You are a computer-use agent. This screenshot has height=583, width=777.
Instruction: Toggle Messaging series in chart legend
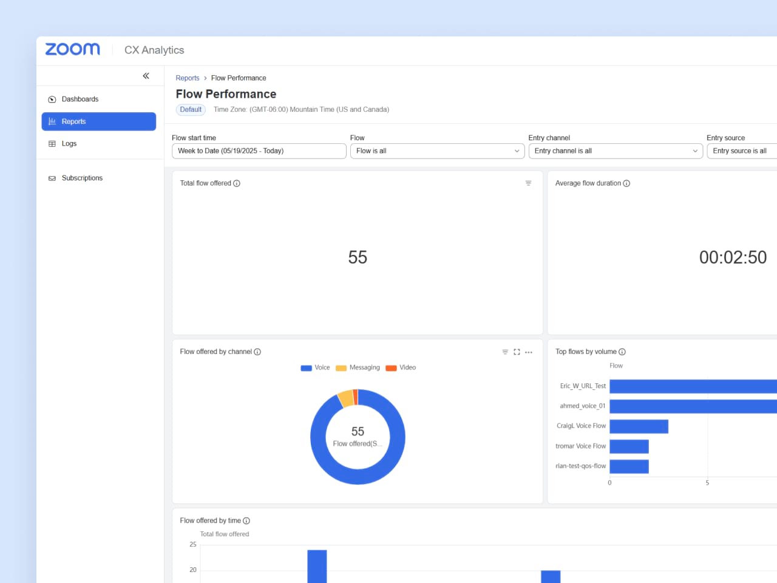click(x=358, y=367)
